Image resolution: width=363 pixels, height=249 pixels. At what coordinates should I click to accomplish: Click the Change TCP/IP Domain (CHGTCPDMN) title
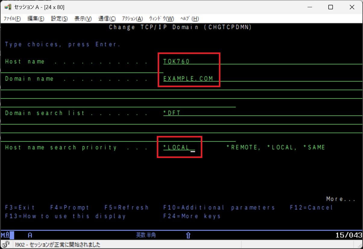tap(180, 27)
